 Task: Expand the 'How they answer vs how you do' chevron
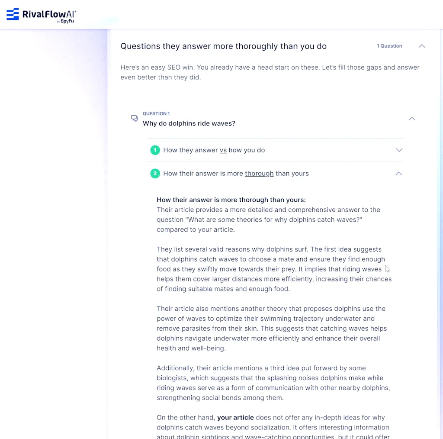point(399,150)
